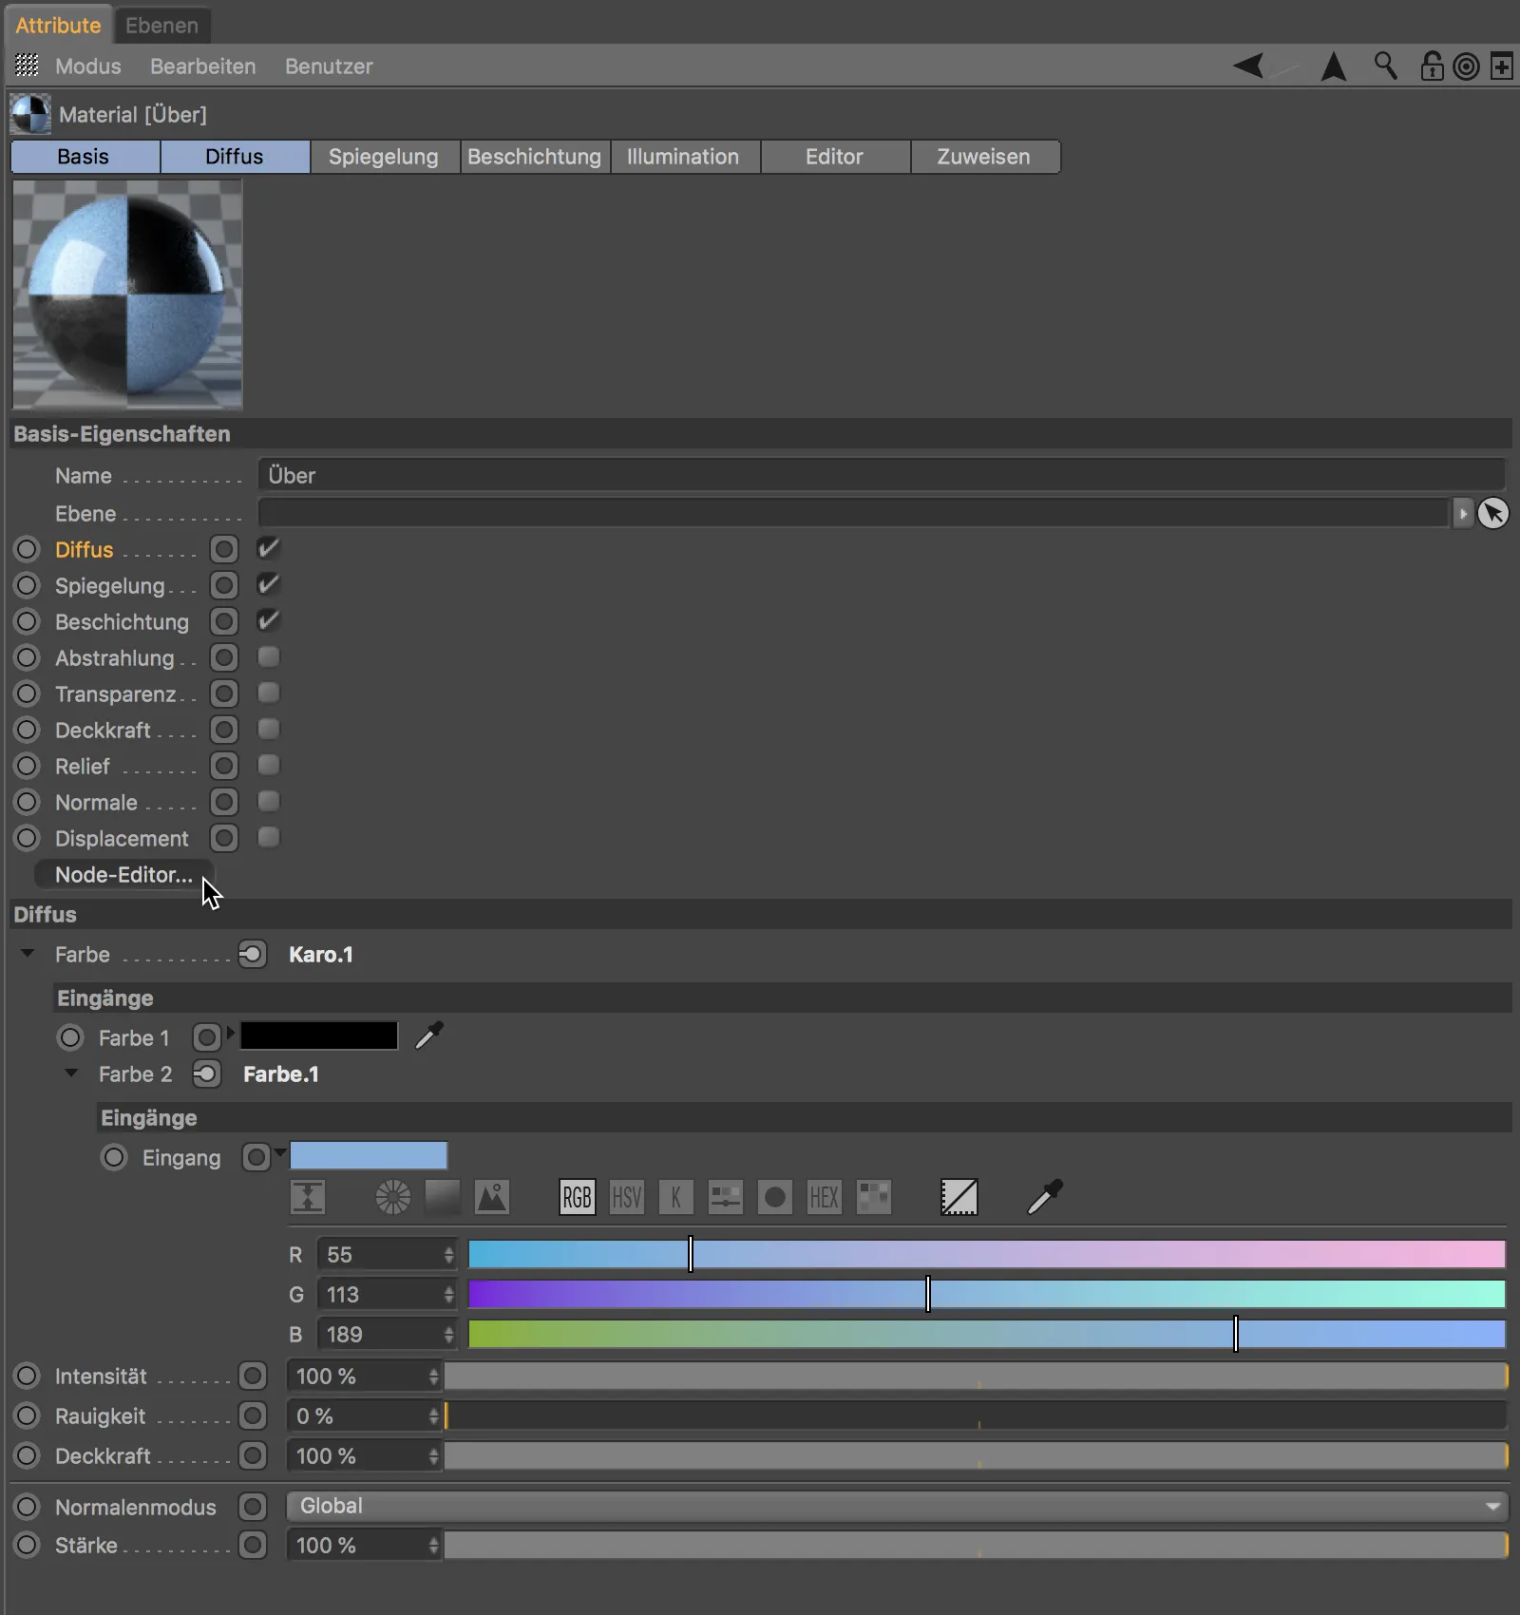
Task: Activate Eingang color eyedropper tool
Action: tap(1045, 1197)
